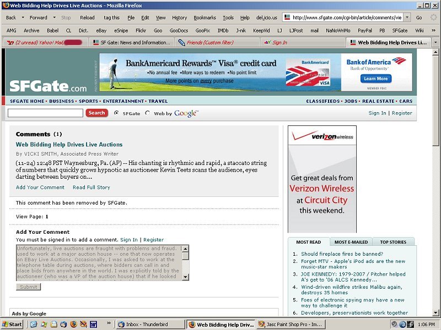The width and height of the screenshot is (441, 330).
Task: Click Reload in the toolbar
Action: [87, 18]
